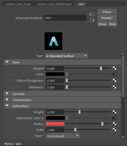This screenshot has width=127, height=146.
Task: Click the Arnold material swatch thumbnail
Action: click(x=53, y=41)
